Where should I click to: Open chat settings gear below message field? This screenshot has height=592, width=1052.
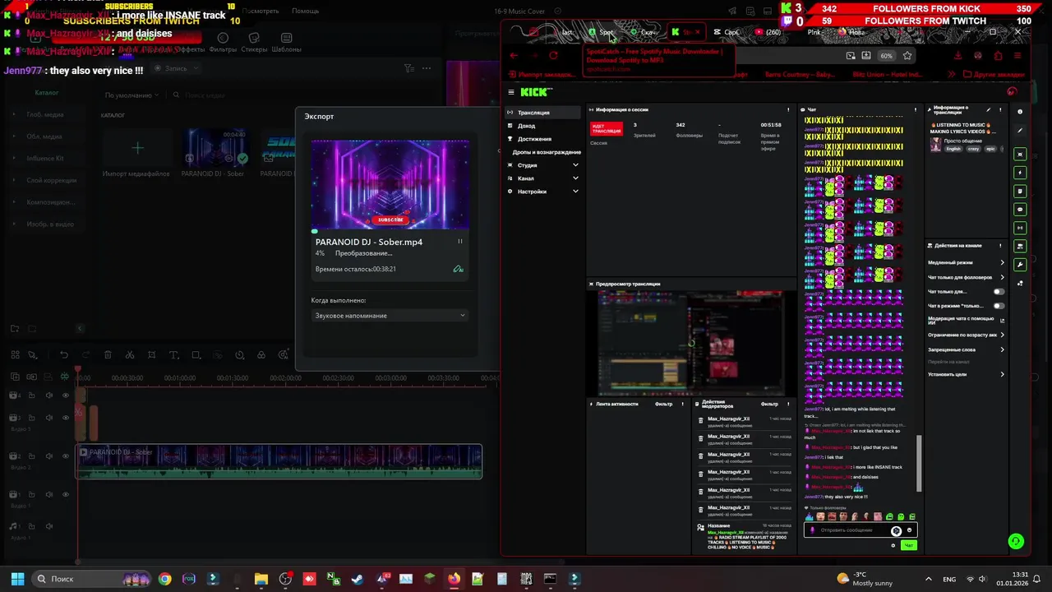tap(893, 545)
